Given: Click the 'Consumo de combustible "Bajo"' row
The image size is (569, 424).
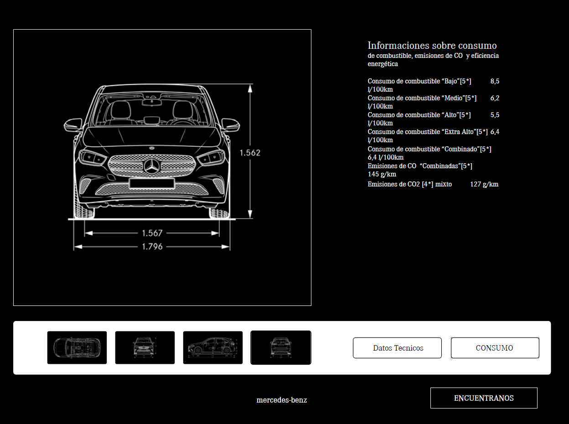Looking at the screenshot, I should point(434,85).
